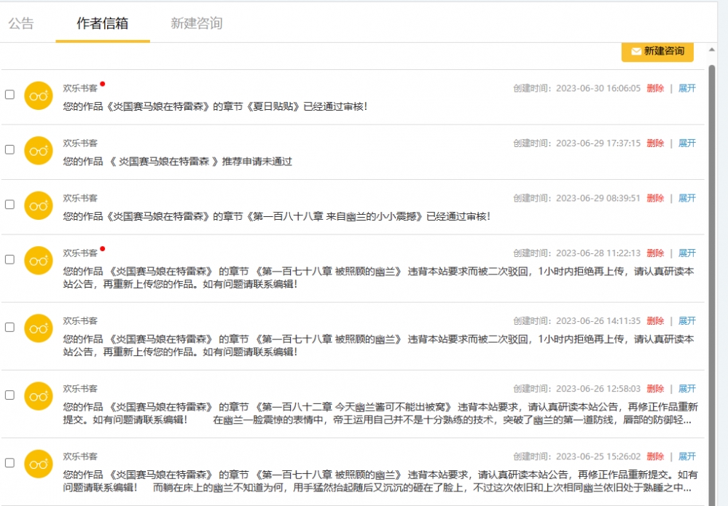The width and height of the screenshot is (728, 506).
Task: Delete the 推荐申请未通过 message via 删除
Action: pos(655,142)
